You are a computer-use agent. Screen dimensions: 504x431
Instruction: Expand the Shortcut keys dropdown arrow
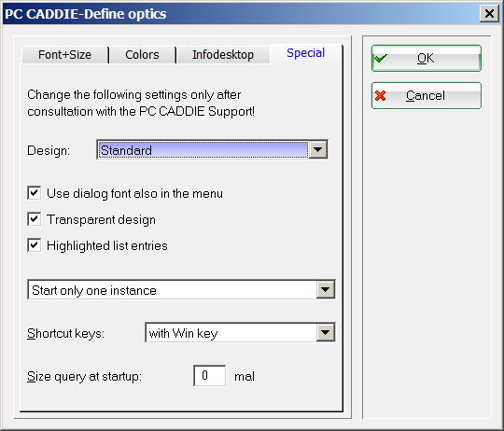[x=326, y=332]
